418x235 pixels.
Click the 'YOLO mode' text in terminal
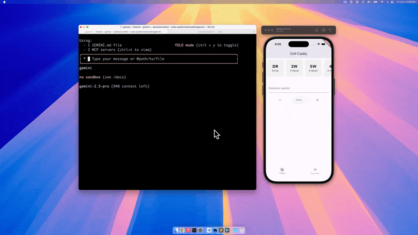184,45
